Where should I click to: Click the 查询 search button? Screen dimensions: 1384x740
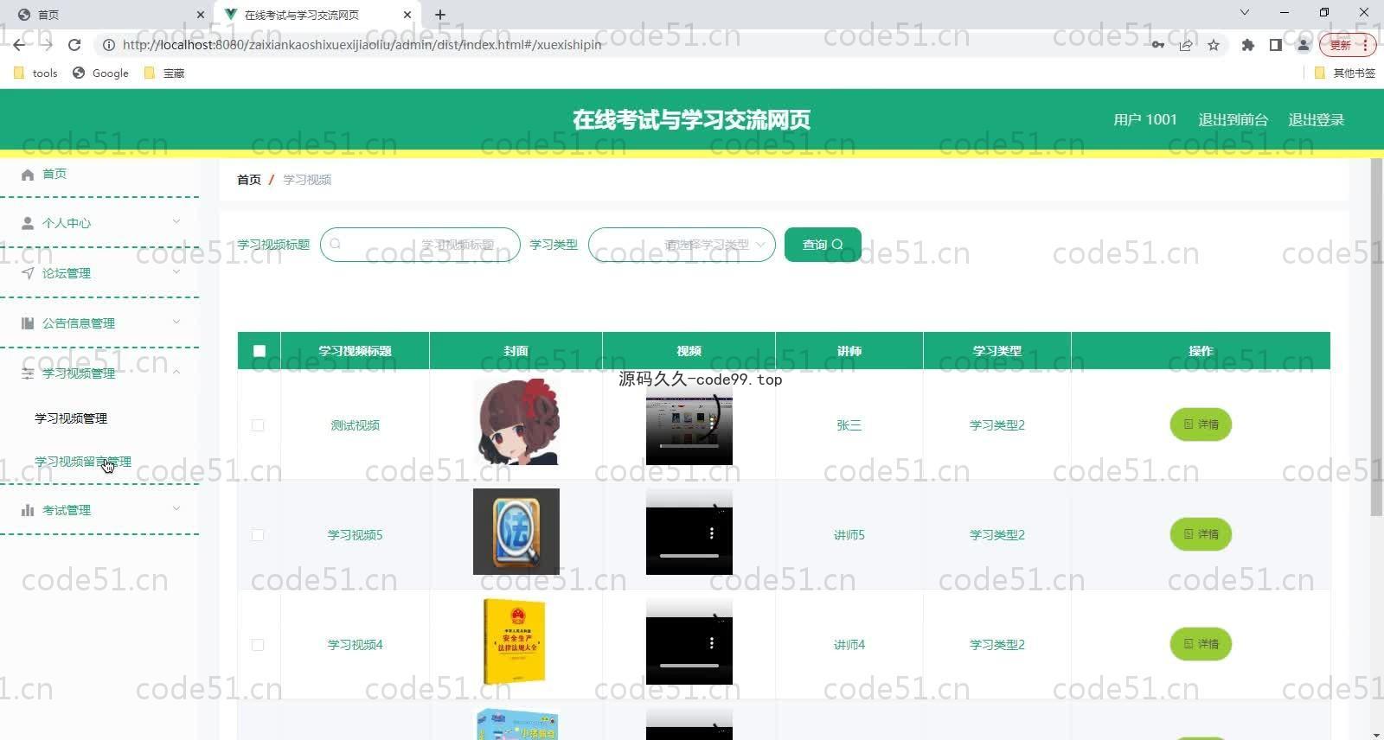[x=823, y=245]
